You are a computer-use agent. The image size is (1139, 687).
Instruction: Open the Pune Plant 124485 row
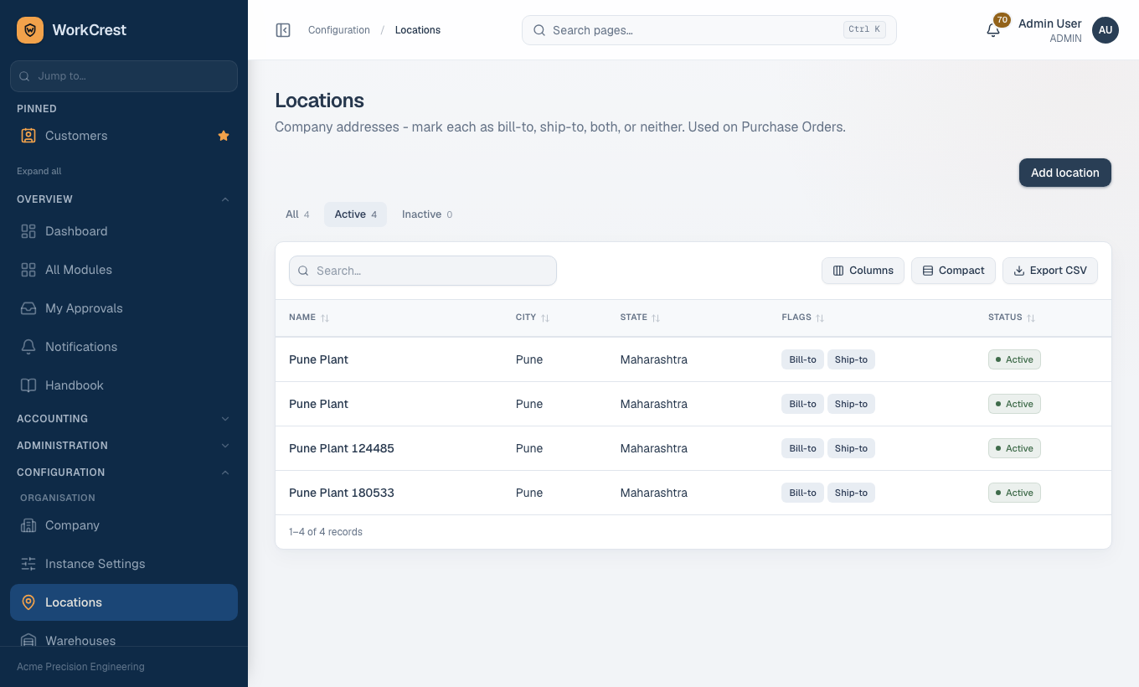pyautogui.click(x=693, y=448)
